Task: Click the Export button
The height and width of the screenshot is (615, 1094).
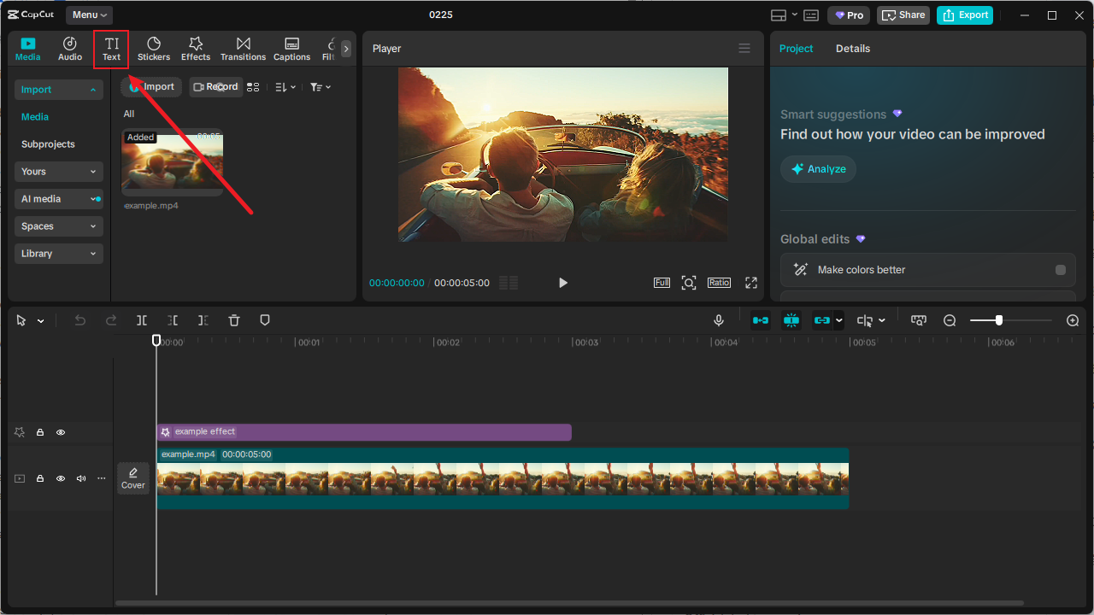Action: pyautogui.click(x=964, y=15)
